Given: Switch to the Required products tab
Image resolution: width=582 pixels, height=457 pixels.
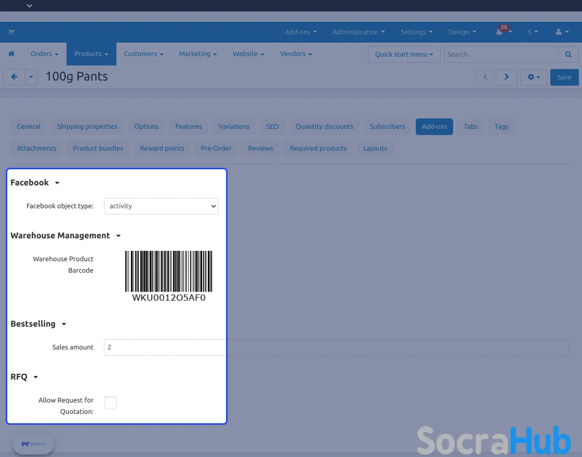Looking at the screenshot, I should (x=318, y=149).
